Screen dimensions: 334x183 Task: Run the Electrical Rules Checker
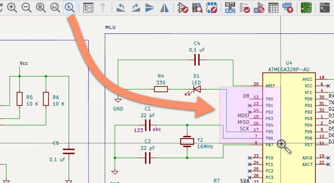click(x=245, y=8)
